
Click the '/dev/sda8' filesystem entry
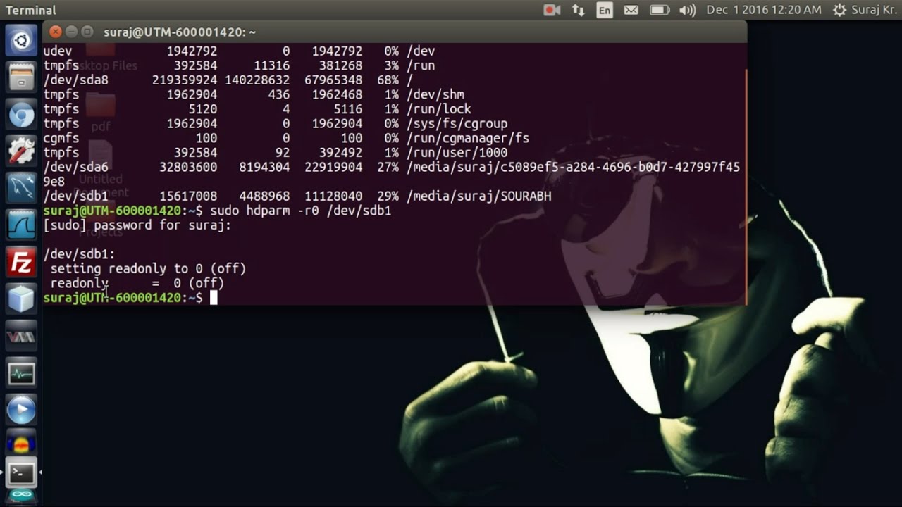click(76, 80)
